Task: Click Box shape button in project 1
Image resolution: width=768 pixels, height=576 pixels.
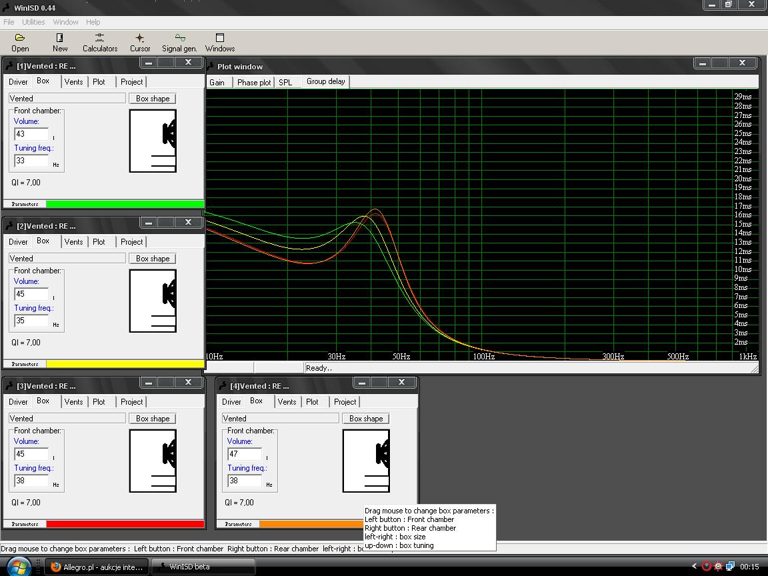Action: click(x=153, y=99)
